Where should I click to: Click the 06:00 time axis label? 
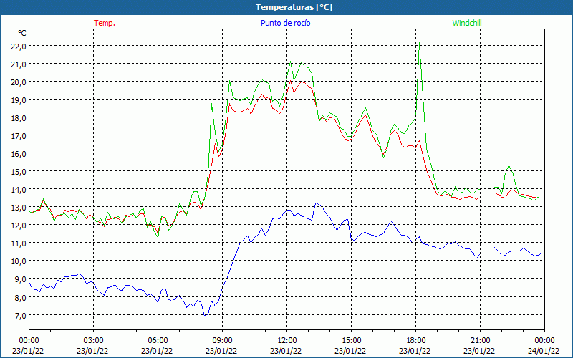(x=158, y=340)
